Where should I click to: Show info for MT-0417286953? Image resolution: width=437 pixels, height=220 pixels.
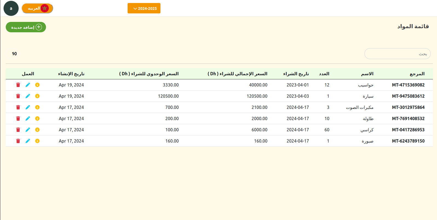38,130
